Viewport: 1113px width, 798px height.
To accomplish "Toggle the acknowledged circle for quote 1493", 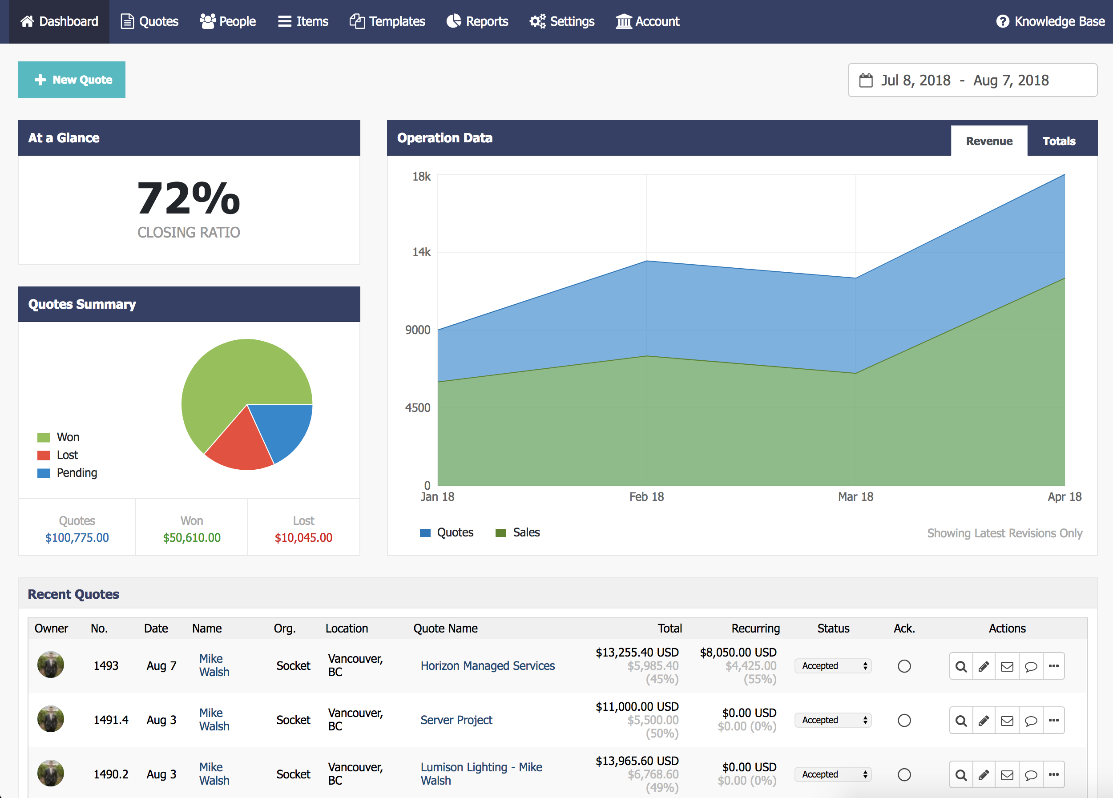I will 904,666.
